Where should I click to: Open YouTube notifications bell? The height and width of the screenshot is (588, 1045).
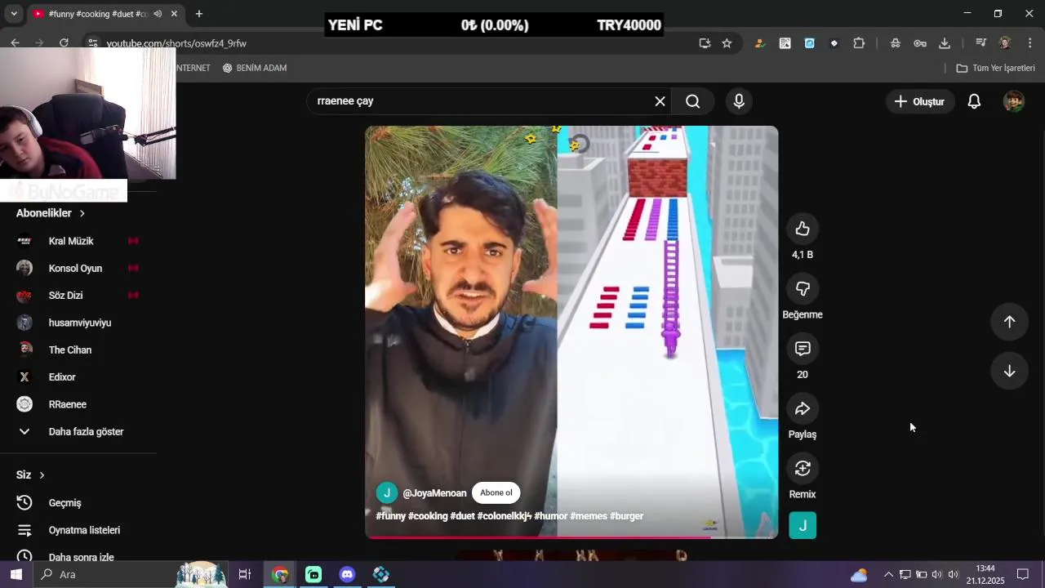click(974, 101)
